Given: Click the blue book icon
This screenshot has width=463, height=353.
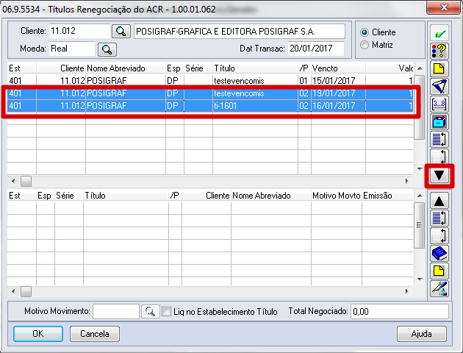Looking at the screenshot, I should click(x=439, y=253).
